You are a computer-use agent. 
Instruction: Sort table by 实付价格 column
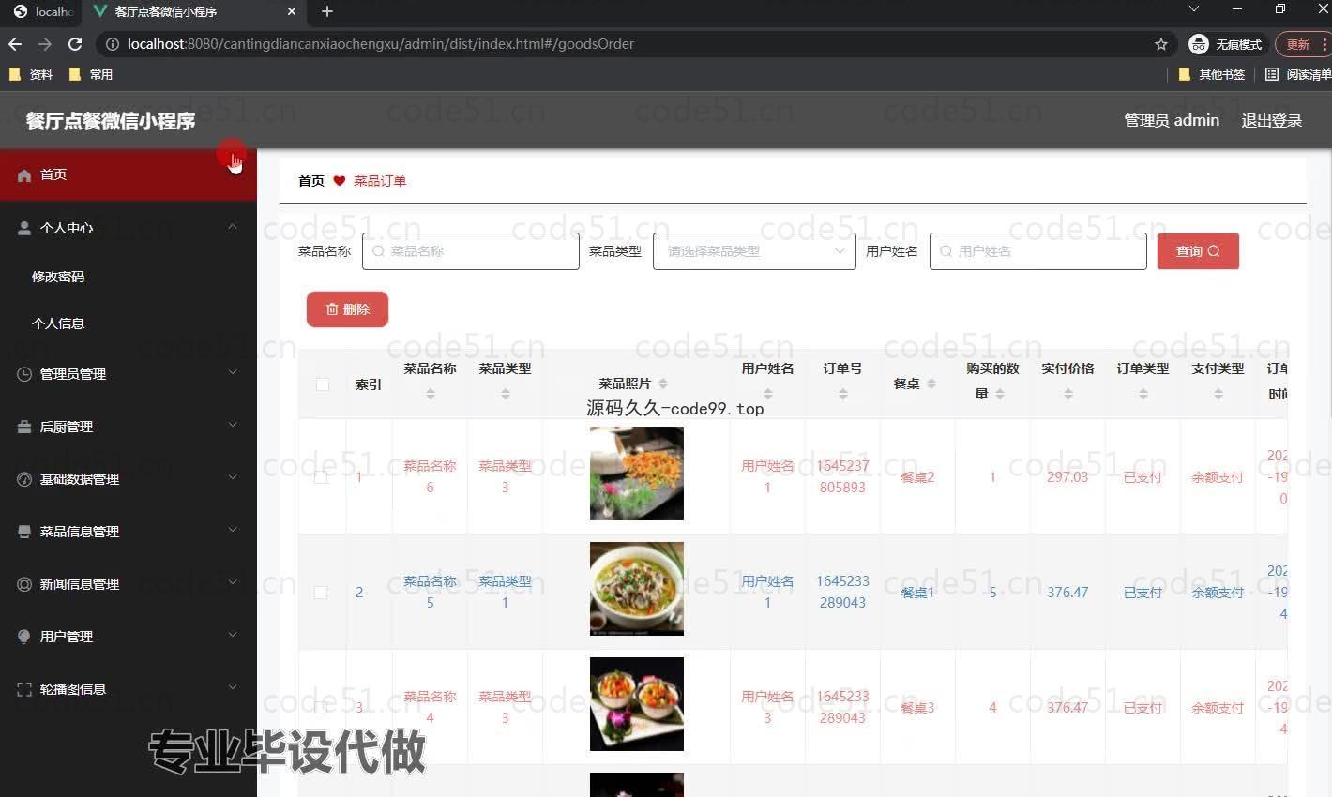click(1068, 394)
